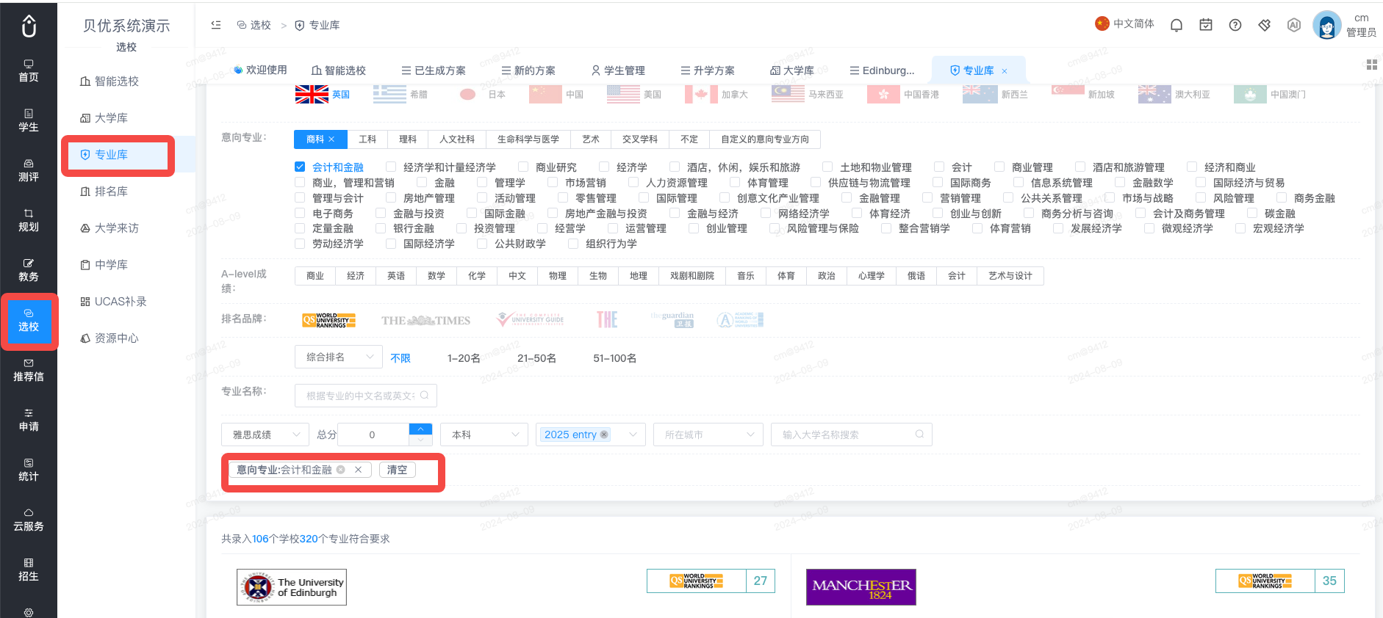Open the calendar icon in header
The height and width of the screenshot is (618, 1383).
(1206, 25)
